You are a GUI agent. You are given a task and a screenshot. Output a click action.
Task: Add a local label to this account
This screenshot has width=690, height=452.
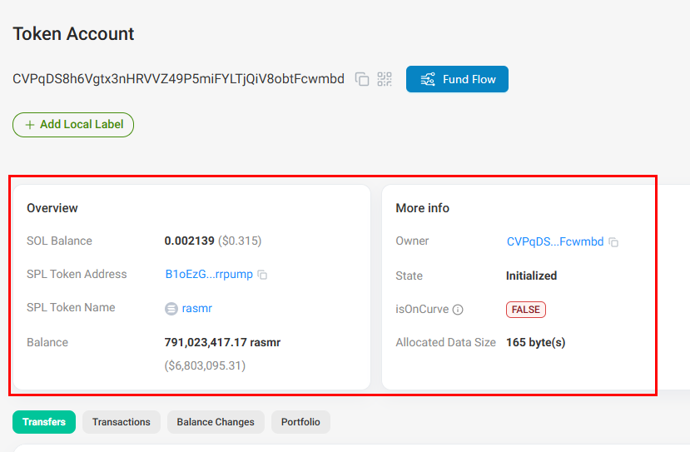click(73, 125)
